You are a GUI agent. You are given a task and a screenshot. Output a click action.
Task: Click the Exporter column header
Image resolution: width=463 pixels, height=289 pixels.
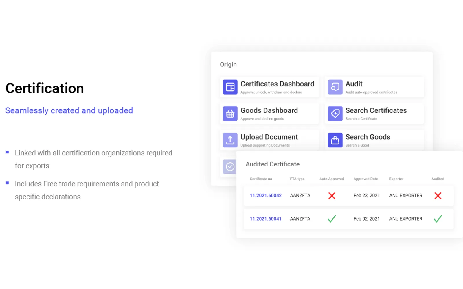click(396, 179)
